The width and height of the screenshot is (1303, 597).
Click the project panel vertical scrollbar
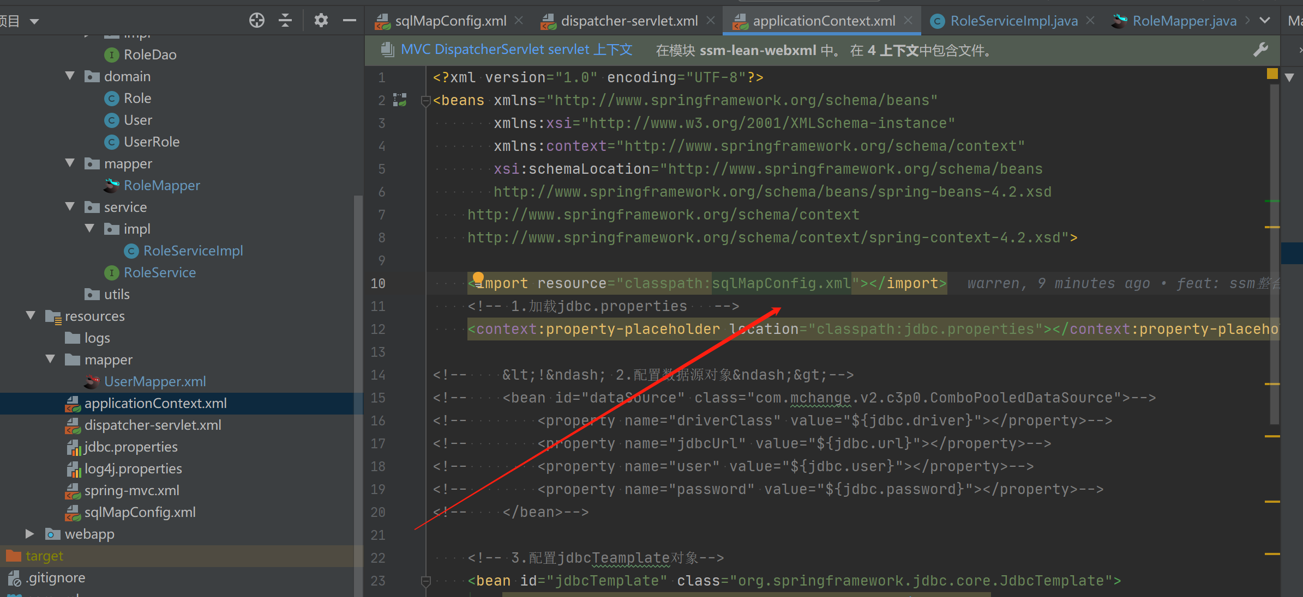coord(358,396)
